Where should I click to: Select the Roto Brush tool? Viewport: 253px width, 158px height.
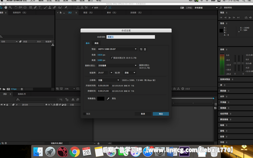click(60, 7)
